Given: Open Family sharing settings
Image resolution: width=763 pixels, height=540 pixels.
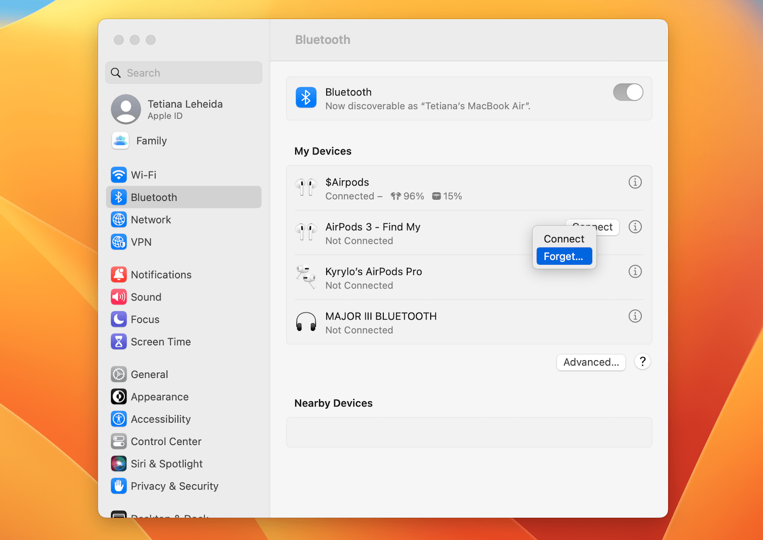Looking at the screenshot, I should tap(151, 141).
